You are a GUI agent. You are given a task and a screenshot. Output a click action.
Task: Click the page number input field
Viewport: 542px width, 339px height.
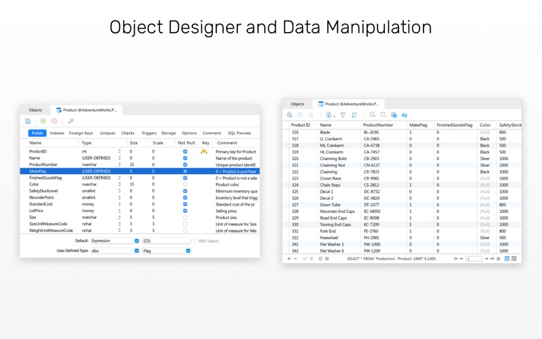click(474, 258)
